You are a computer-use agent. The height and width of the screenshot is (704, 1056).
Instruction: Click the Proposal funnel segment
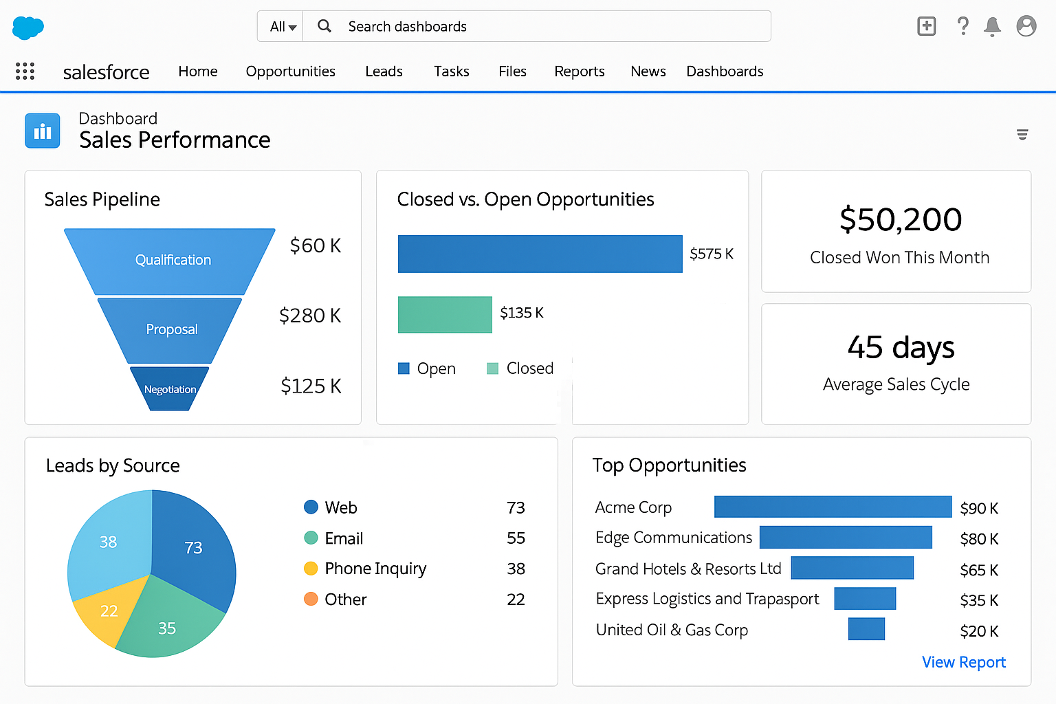[171, 331]
